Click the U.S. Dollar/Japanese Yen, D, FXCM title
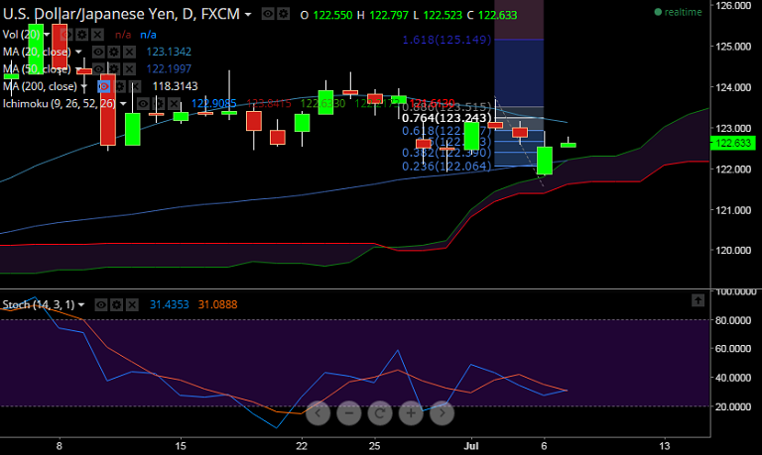The width and height of the screenshot is (762, 455). point(121,14)
